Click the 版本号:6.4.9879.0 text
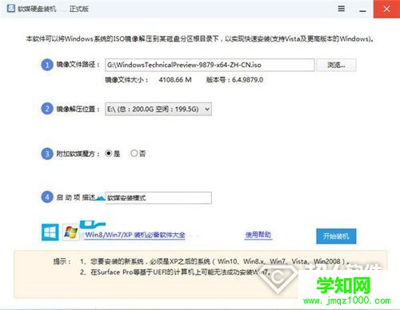The width and height of the screenshot is (400, 310). (x=234, y=80)
